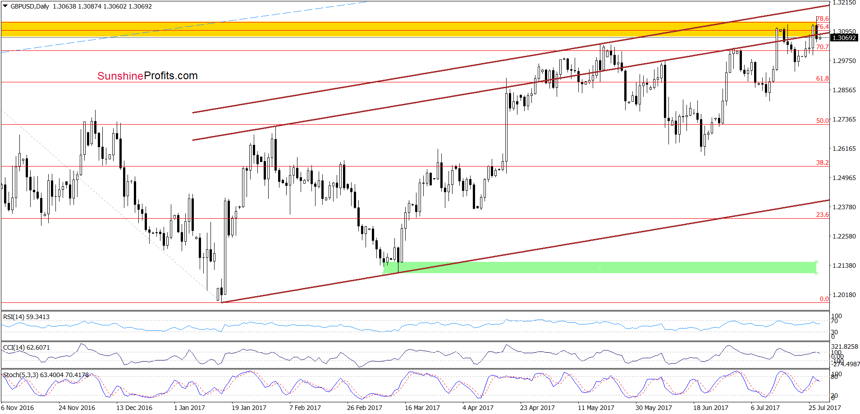Click the 1.24965 price axis value

pyautogui.click(x=844, y=178)
